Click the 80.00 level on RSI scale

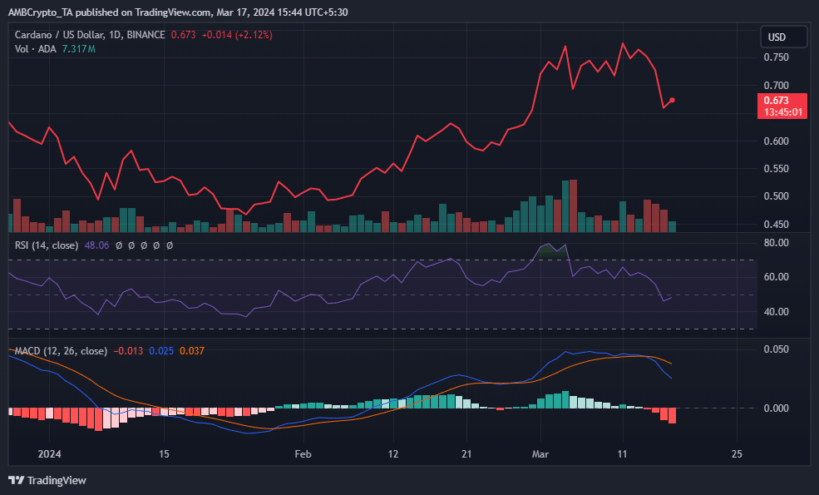[777, 243]
